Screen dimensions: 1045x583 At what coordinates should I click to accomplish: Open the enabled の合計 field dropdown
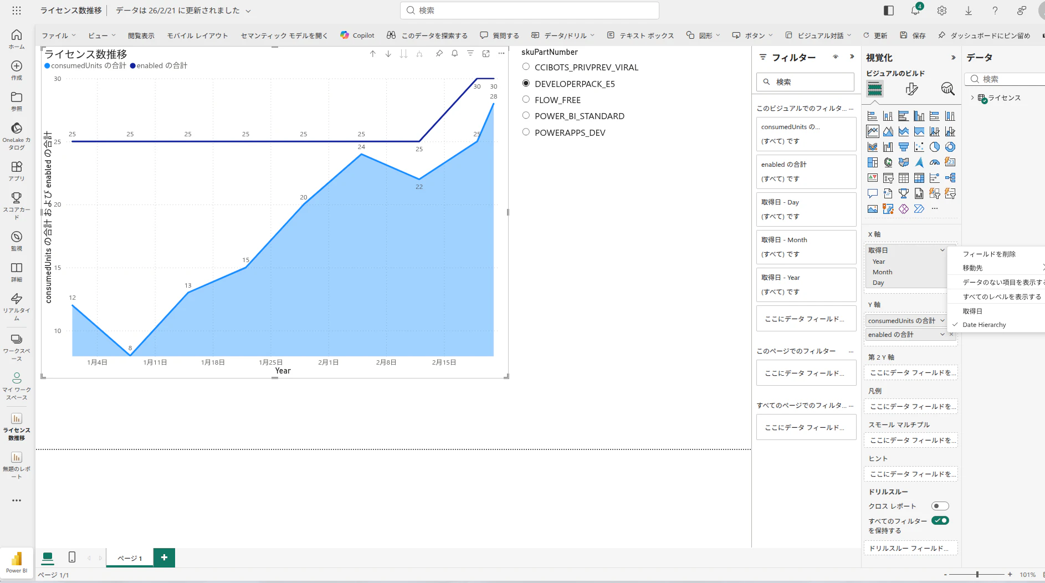942,334
